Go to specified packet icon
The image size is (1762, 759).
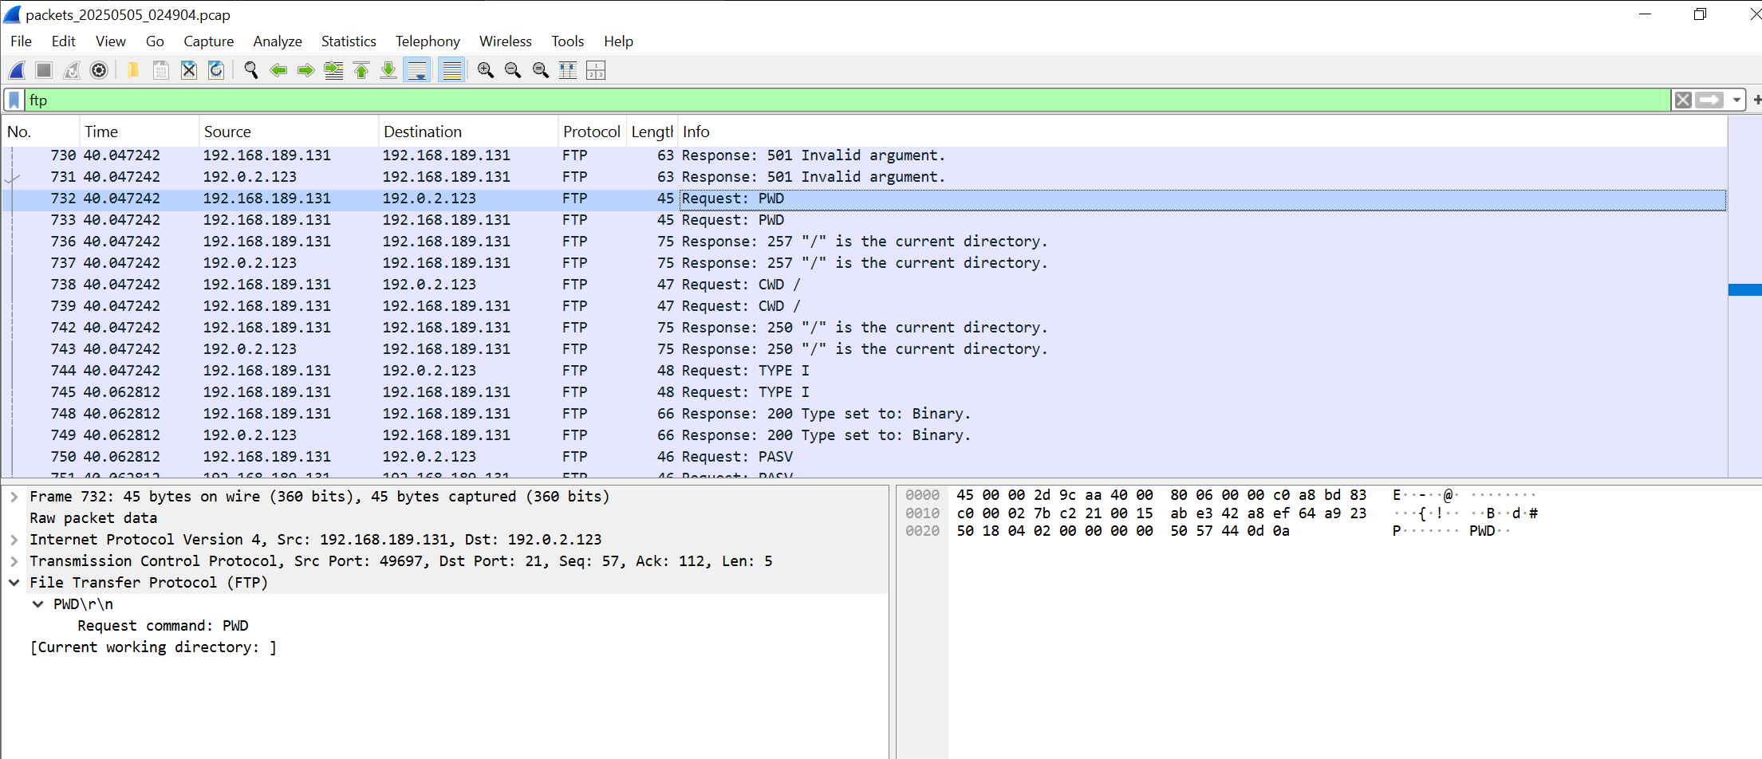point(333,70)
